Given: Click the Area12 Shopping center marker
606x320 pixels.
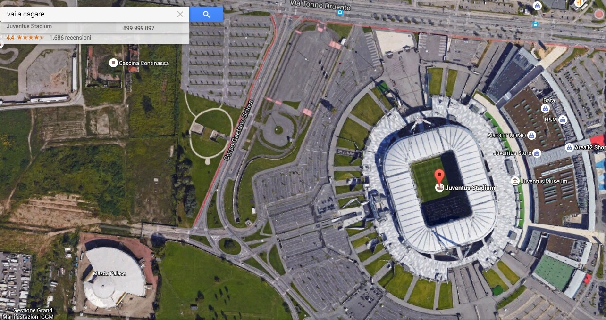Looking at the screenshot, I should (569, 147).
